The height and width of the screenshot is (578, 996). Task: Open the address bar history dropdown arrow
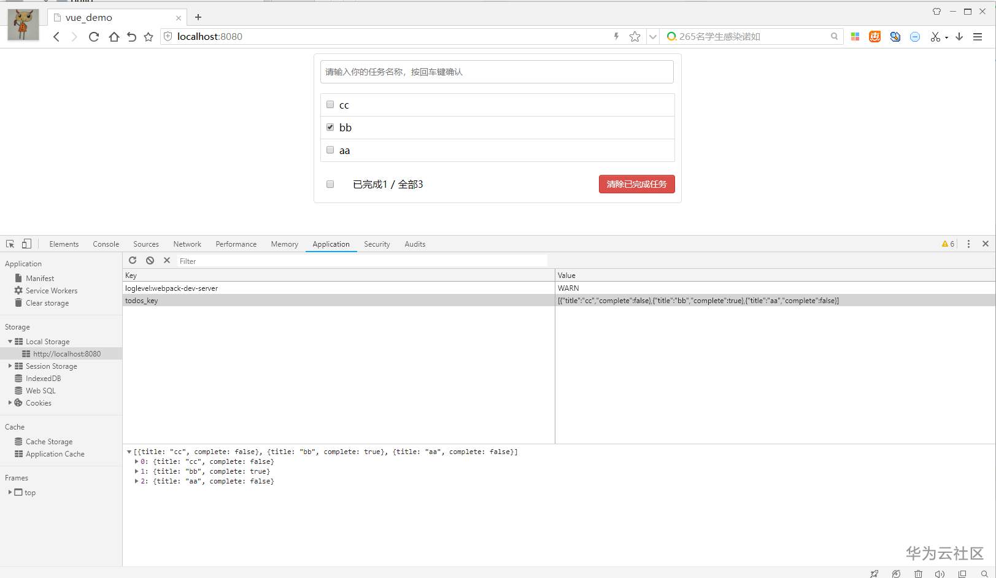pyautogui.click(x=653, y=37)
